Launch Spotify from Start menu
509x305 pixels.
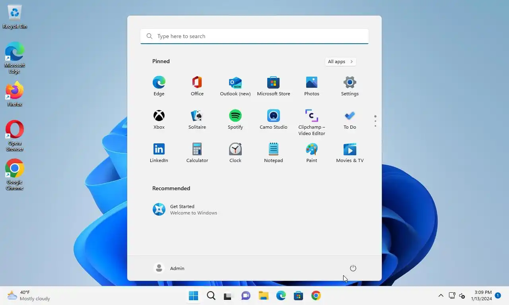point(235,120)
